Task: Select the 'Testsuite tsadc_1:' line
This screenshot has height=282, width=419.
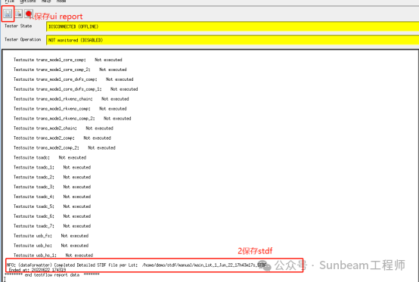Action: [52, 167]
